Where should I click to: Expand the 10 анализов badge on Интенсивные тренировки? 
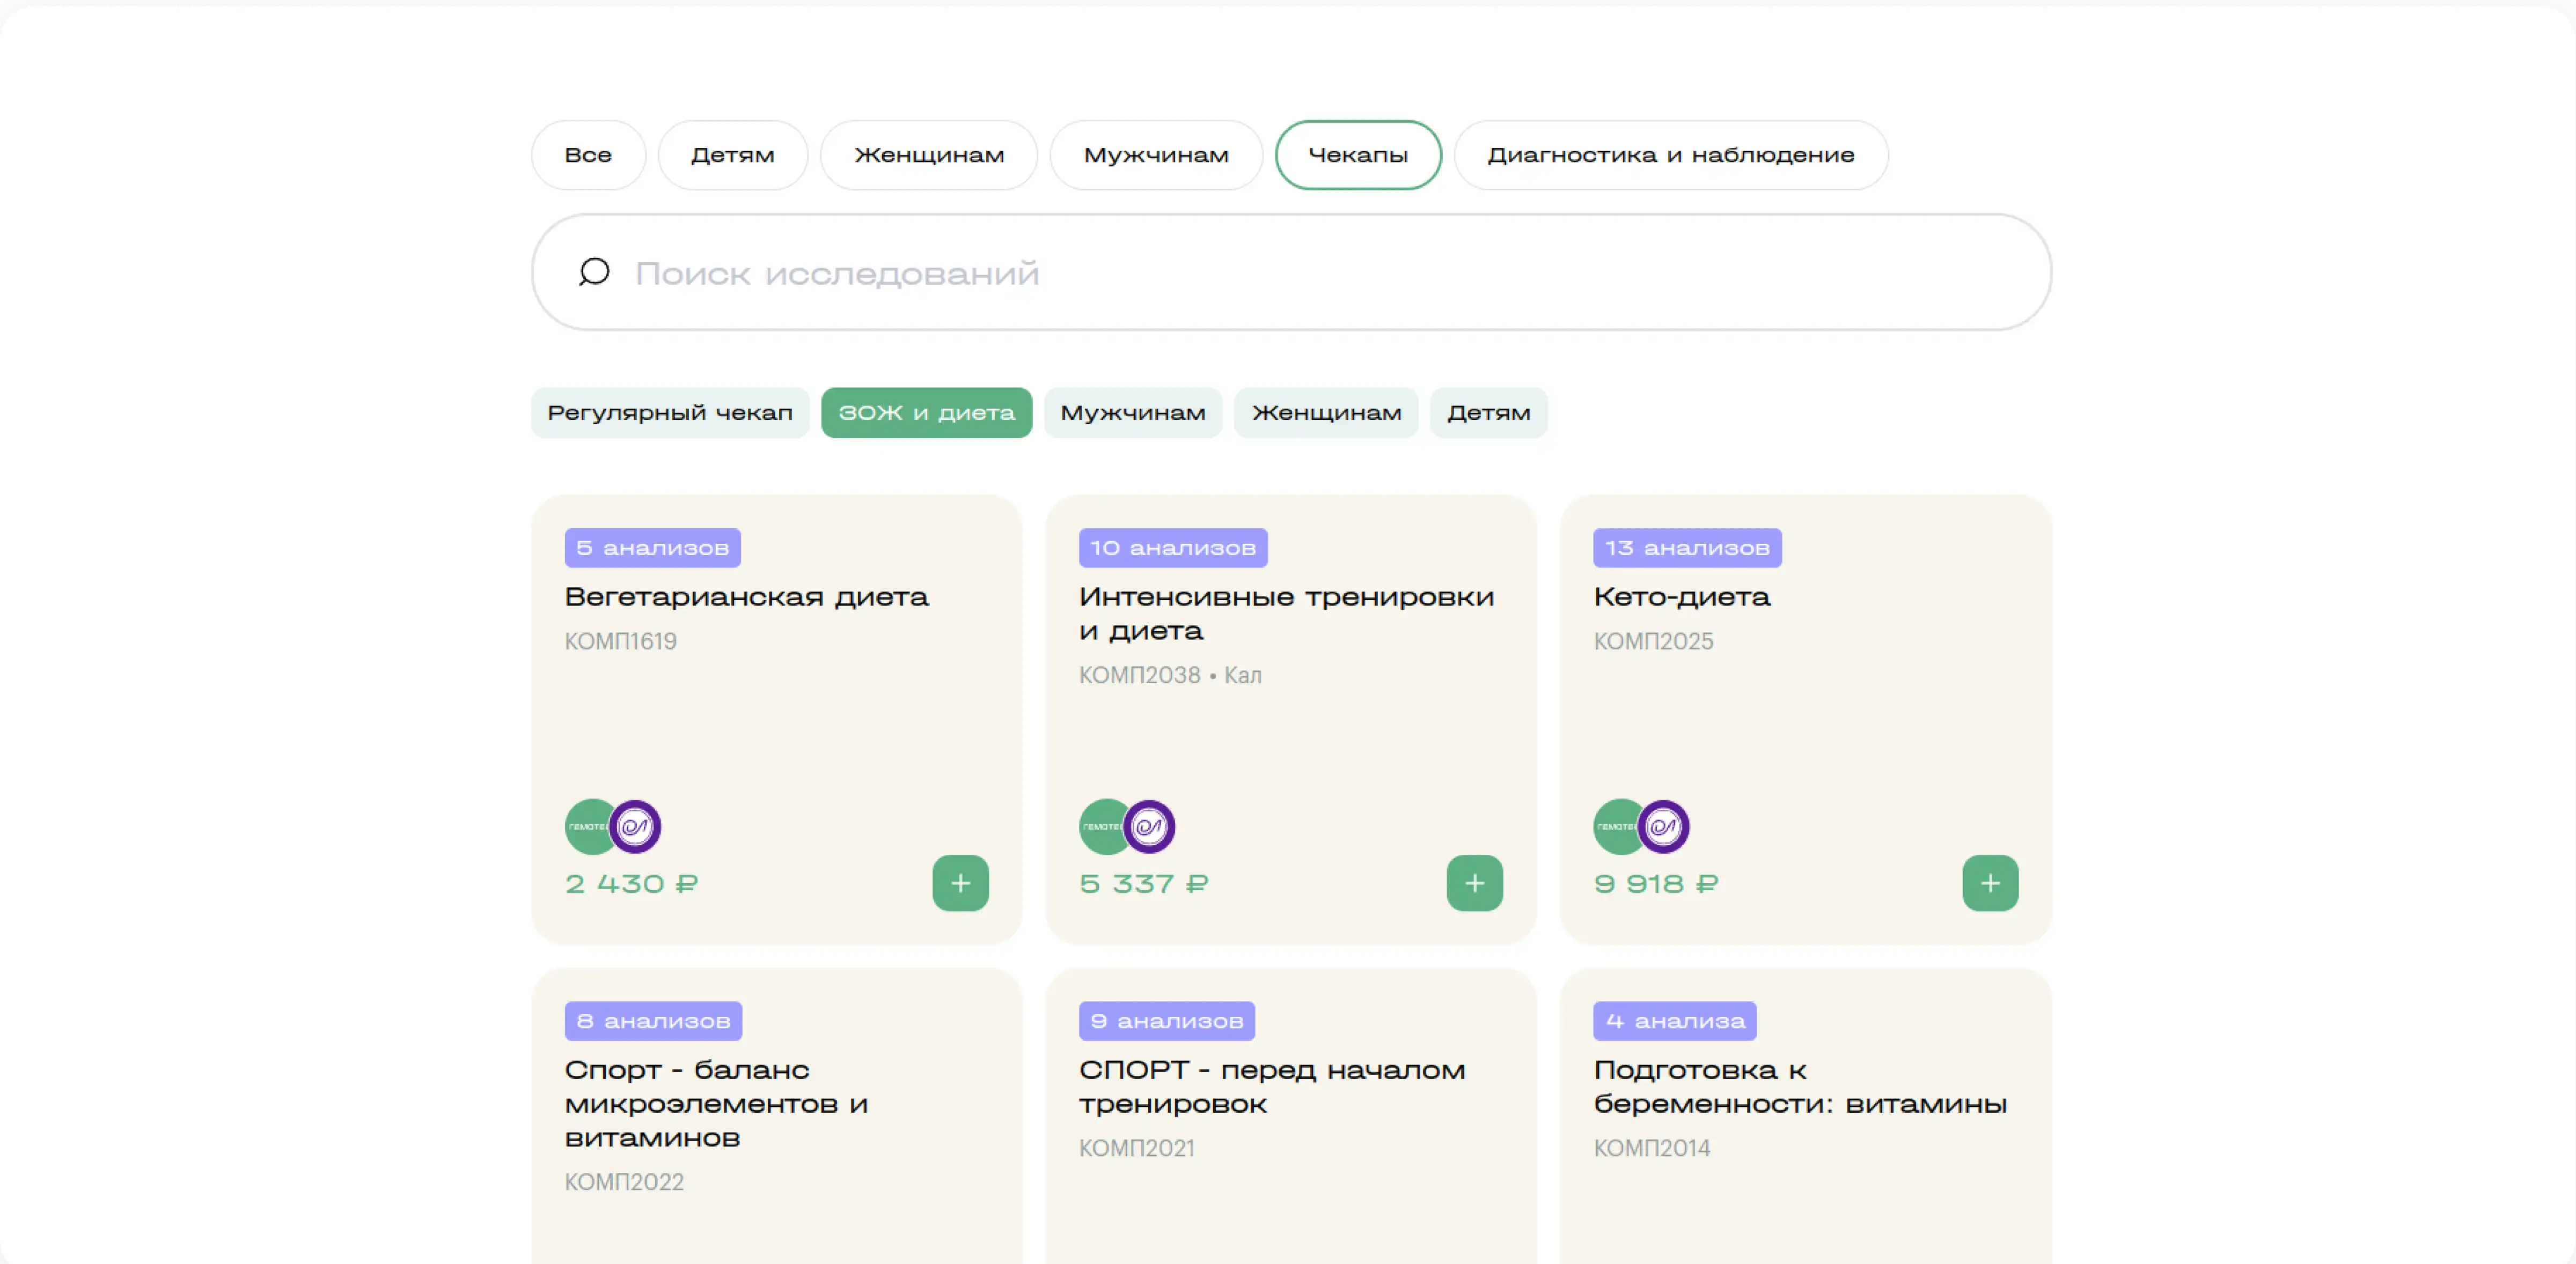tap(1172, 546)
